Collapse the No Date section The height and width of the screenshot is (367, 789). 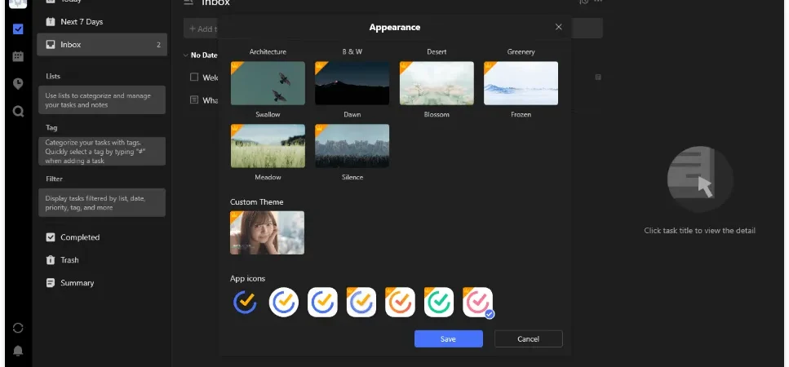pyautogui.click(x=186, y=55)
